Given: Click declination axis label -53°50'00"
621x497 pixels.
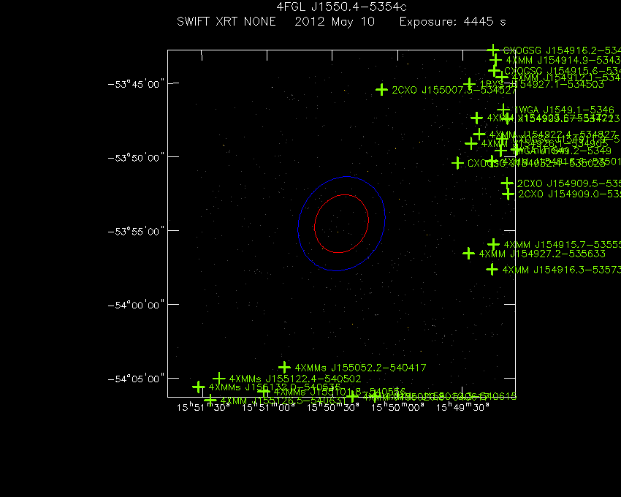Looking at the screenshot, I should [136, 158].
